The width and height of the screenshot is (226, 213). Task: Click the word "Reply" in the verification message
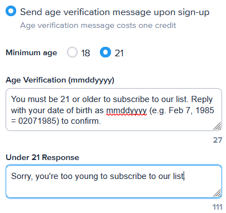pos(202,100)
